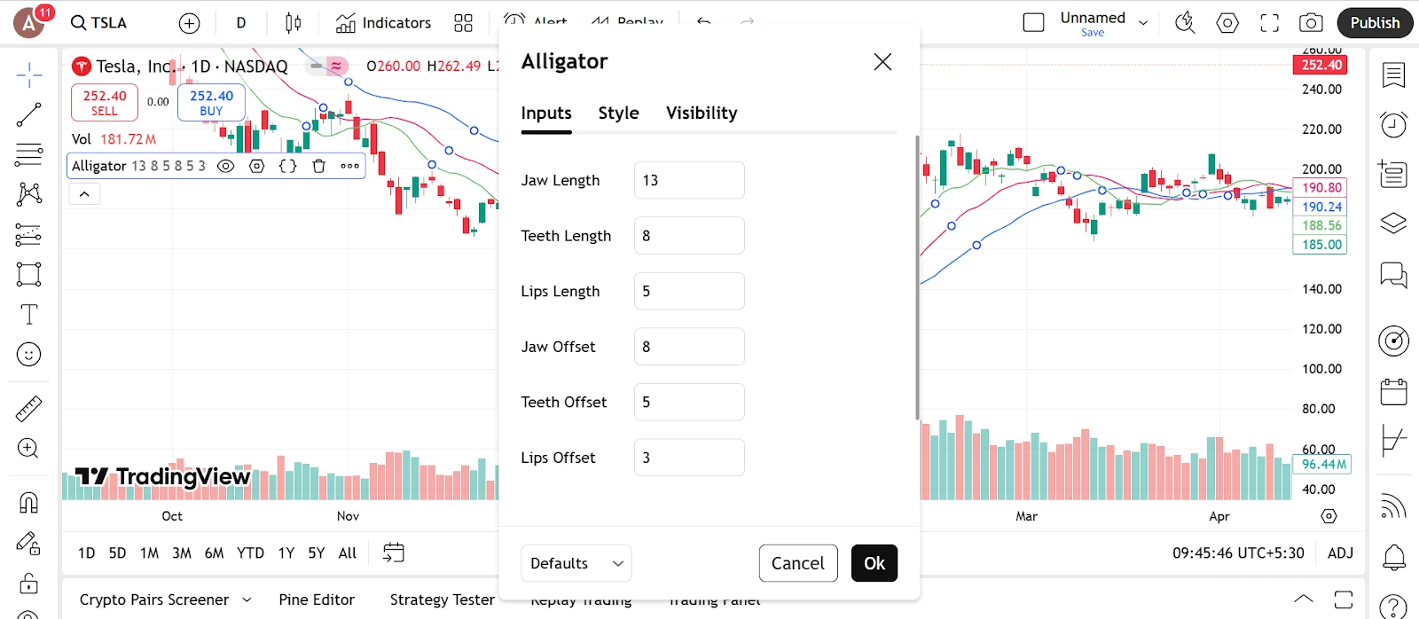Open the text annotation tool
The width and height of the screenshot is (1419, 619).
(28, 314)
